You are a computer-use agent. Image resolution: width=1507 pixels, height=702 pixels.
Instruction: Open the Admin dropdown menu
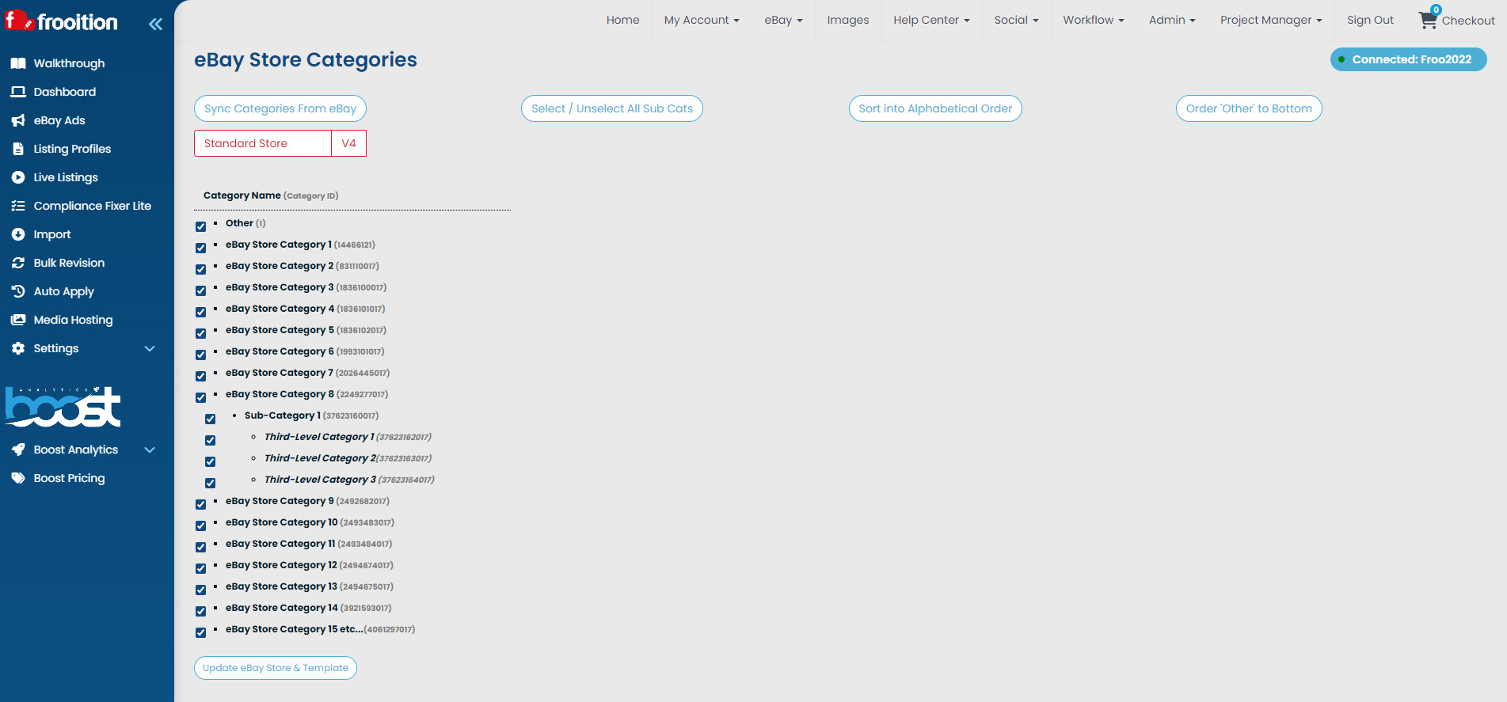click(x=1172, y=20)
